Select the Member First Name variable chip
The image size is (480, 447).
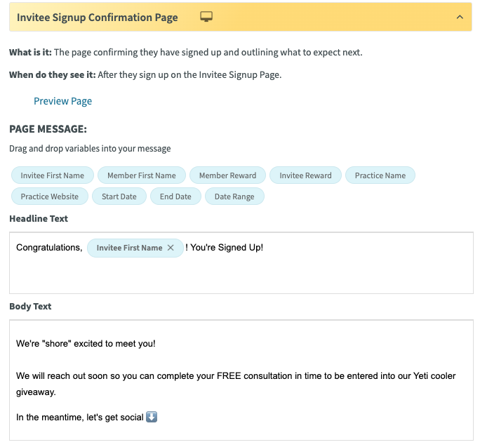[142, 175]
